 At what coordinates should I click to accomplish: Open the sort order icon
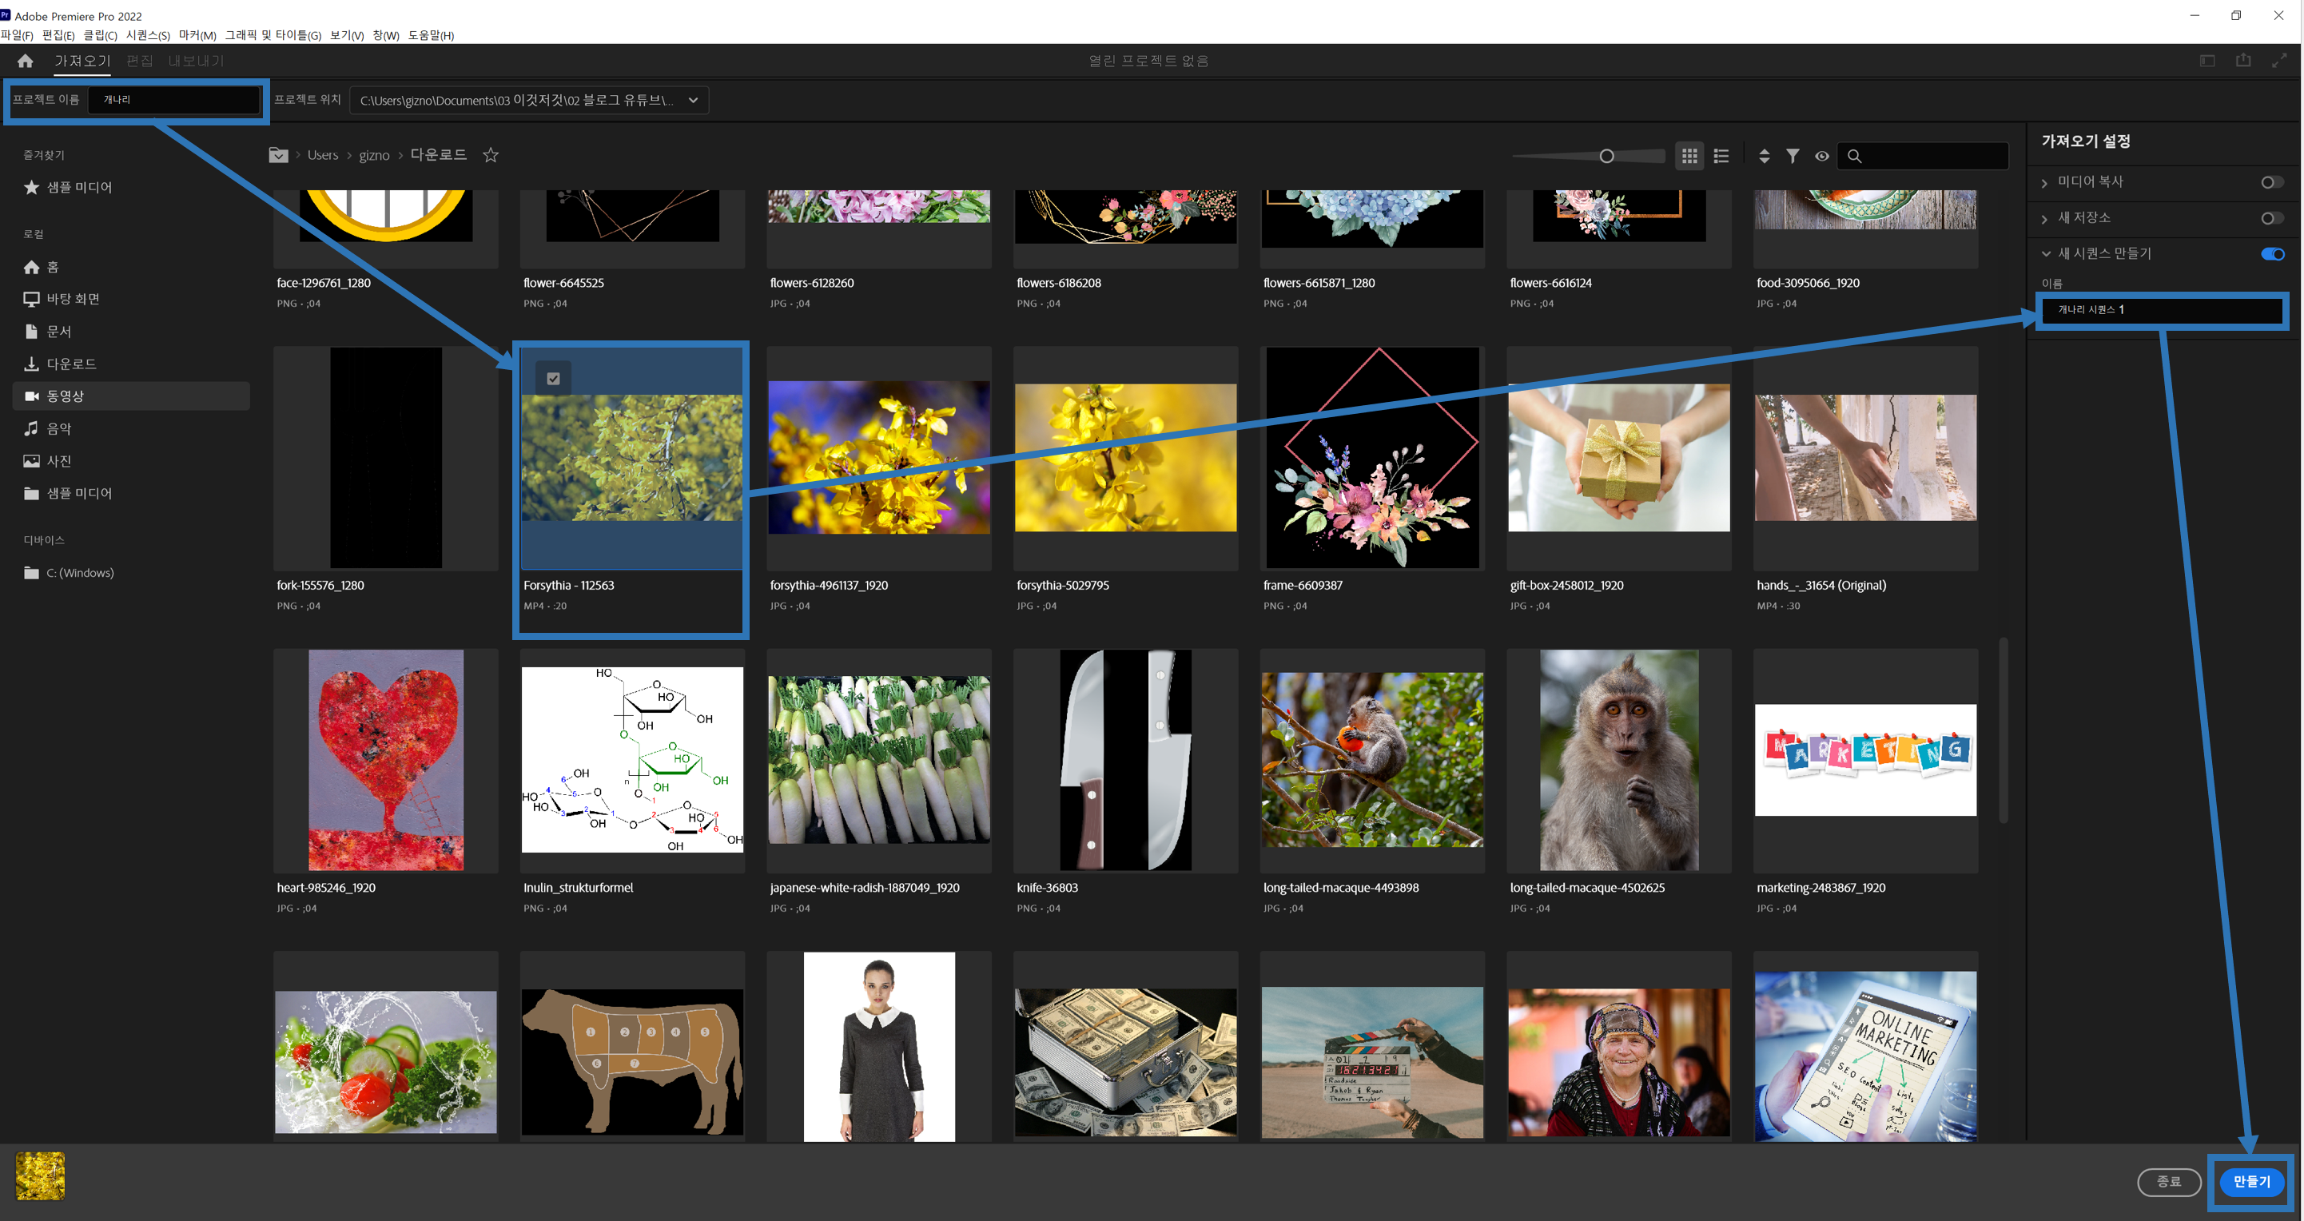pos(1764,156)
